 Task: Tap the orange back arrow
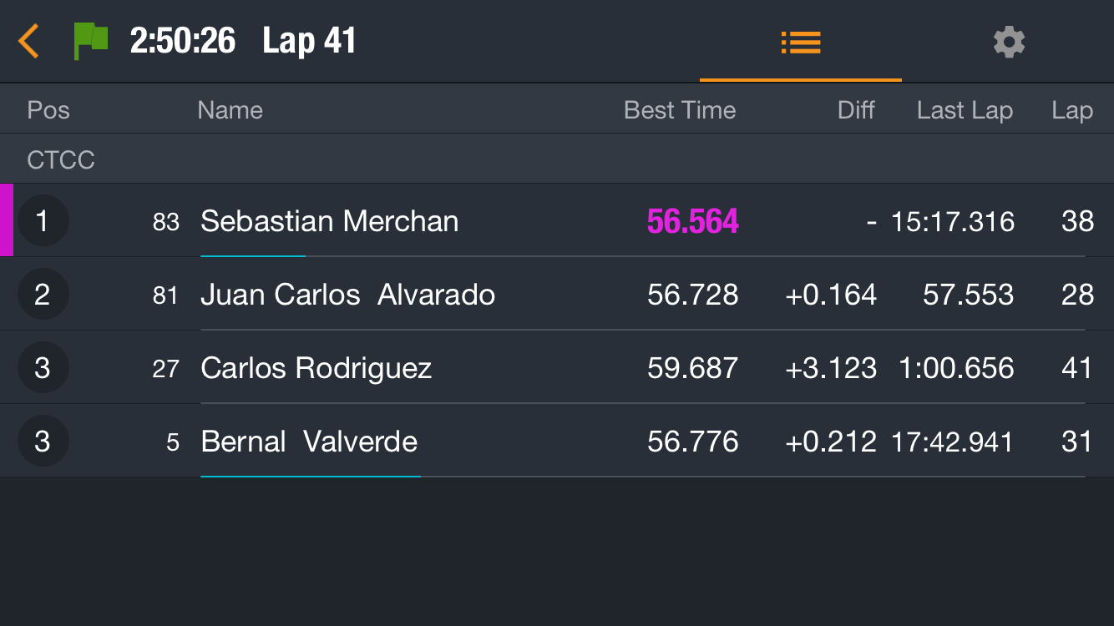pos(29,41)
